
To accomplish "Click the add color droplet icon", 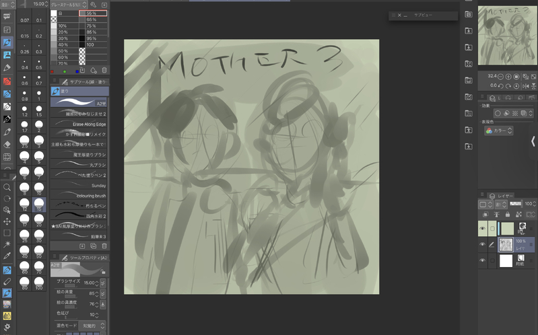I will (x=94, y=70).
